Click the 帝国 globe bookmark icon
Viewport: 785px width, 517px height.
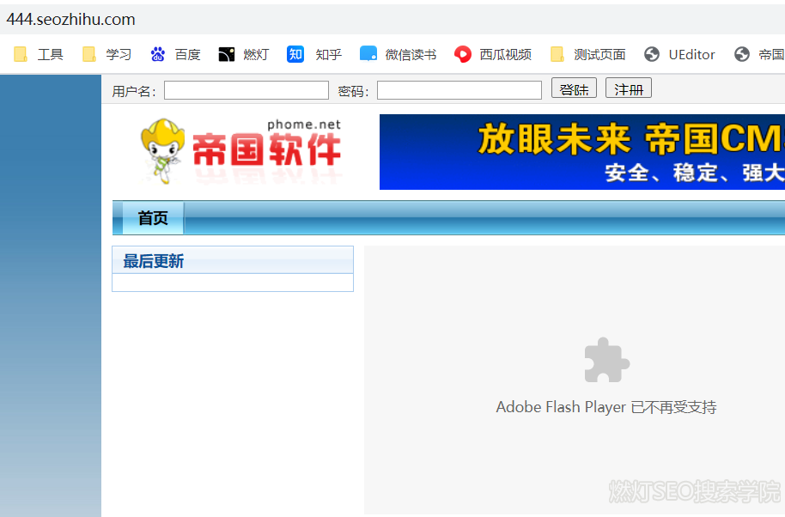(x=741, y=54)
